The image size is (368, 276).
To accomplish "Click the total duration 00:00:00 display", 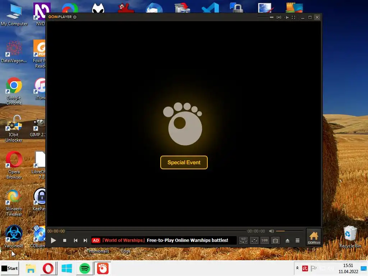I will 256,231.
